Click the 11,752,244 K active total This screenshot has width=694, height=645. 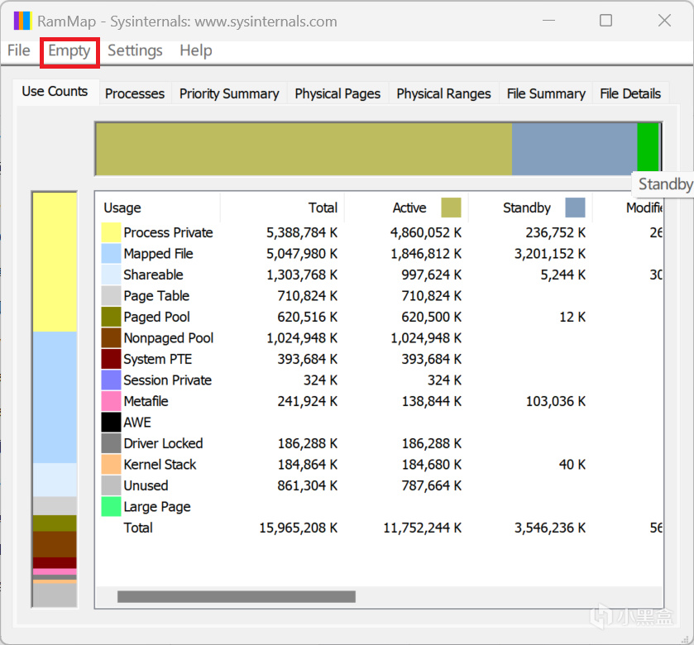(x=422, y=528)
